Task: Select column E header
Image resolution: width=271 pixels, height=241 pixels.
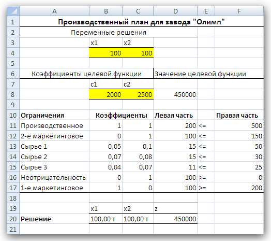Action: click(206, 11)
